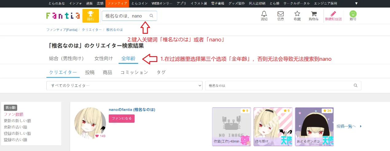This screenshot has height=151, width=390.
Task: Open とらコイン in top bar
Action: [140, 3]
